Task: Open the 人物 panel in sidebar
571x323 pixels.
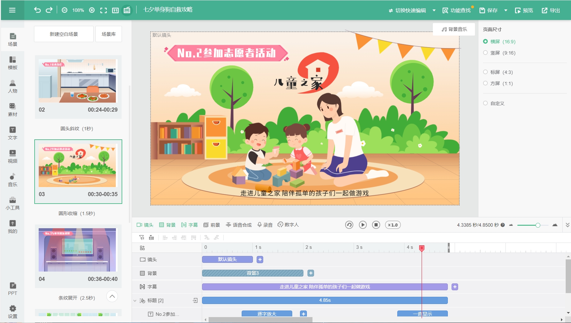Action: pyautogui.click(x=12, y=86)
